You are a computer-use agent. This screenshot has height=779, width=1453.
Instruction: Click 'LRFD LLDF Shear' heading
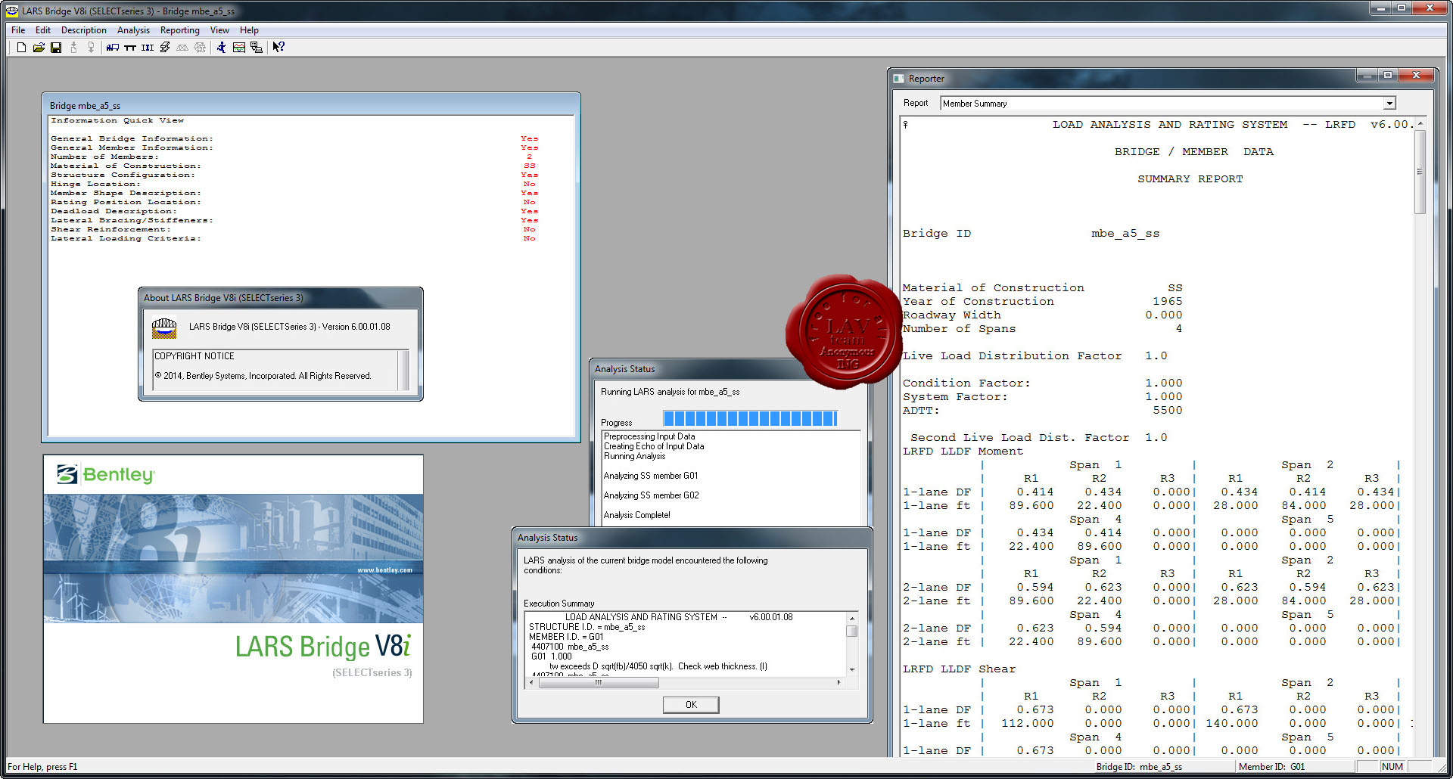click(x=959, y=669)
